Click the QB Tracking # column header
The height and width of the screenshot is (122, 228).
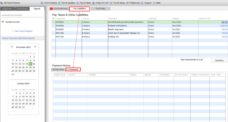[x=181, y=75]
